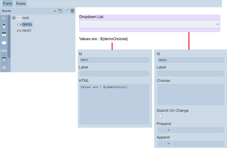Toggle the Submit On Change checkbox
The image size is (227, 148).
[x=160, y=116]
